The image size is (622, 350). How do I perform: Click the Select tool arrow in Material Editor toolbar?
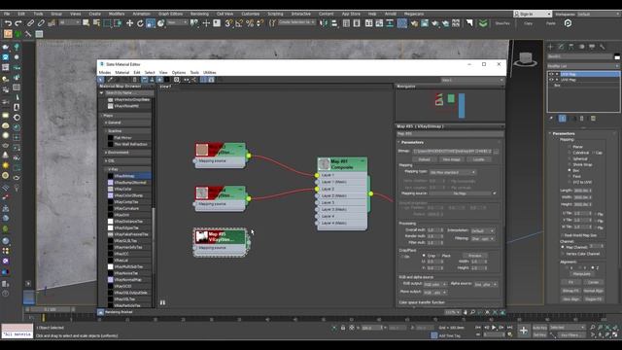(x=101, y=80)
